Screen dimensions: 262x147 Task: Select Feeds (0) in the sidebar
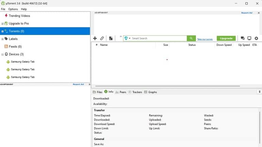point(15,47)
